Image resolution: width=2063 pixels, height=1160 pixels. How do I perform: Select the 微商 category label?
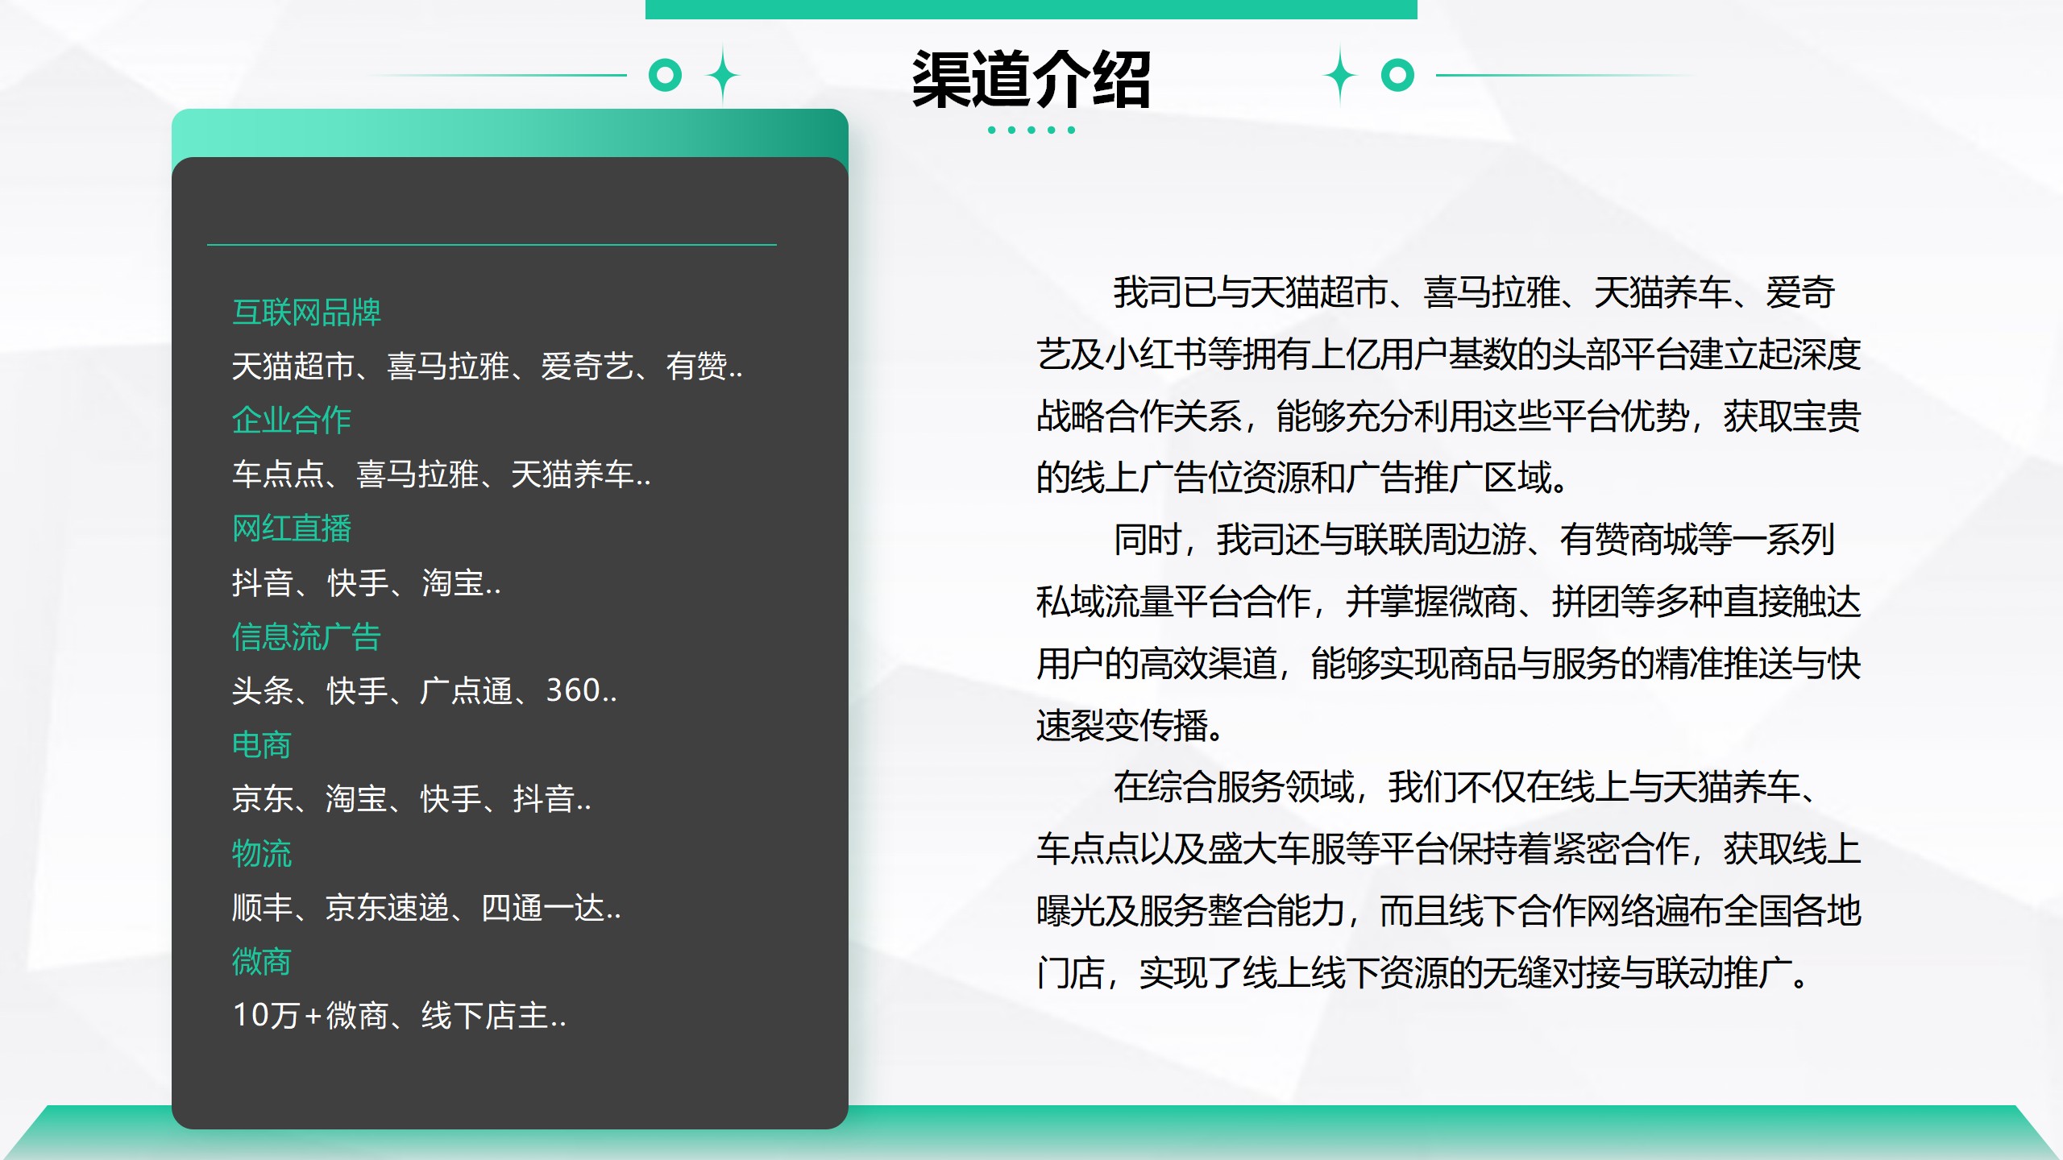tap(262, 963)
